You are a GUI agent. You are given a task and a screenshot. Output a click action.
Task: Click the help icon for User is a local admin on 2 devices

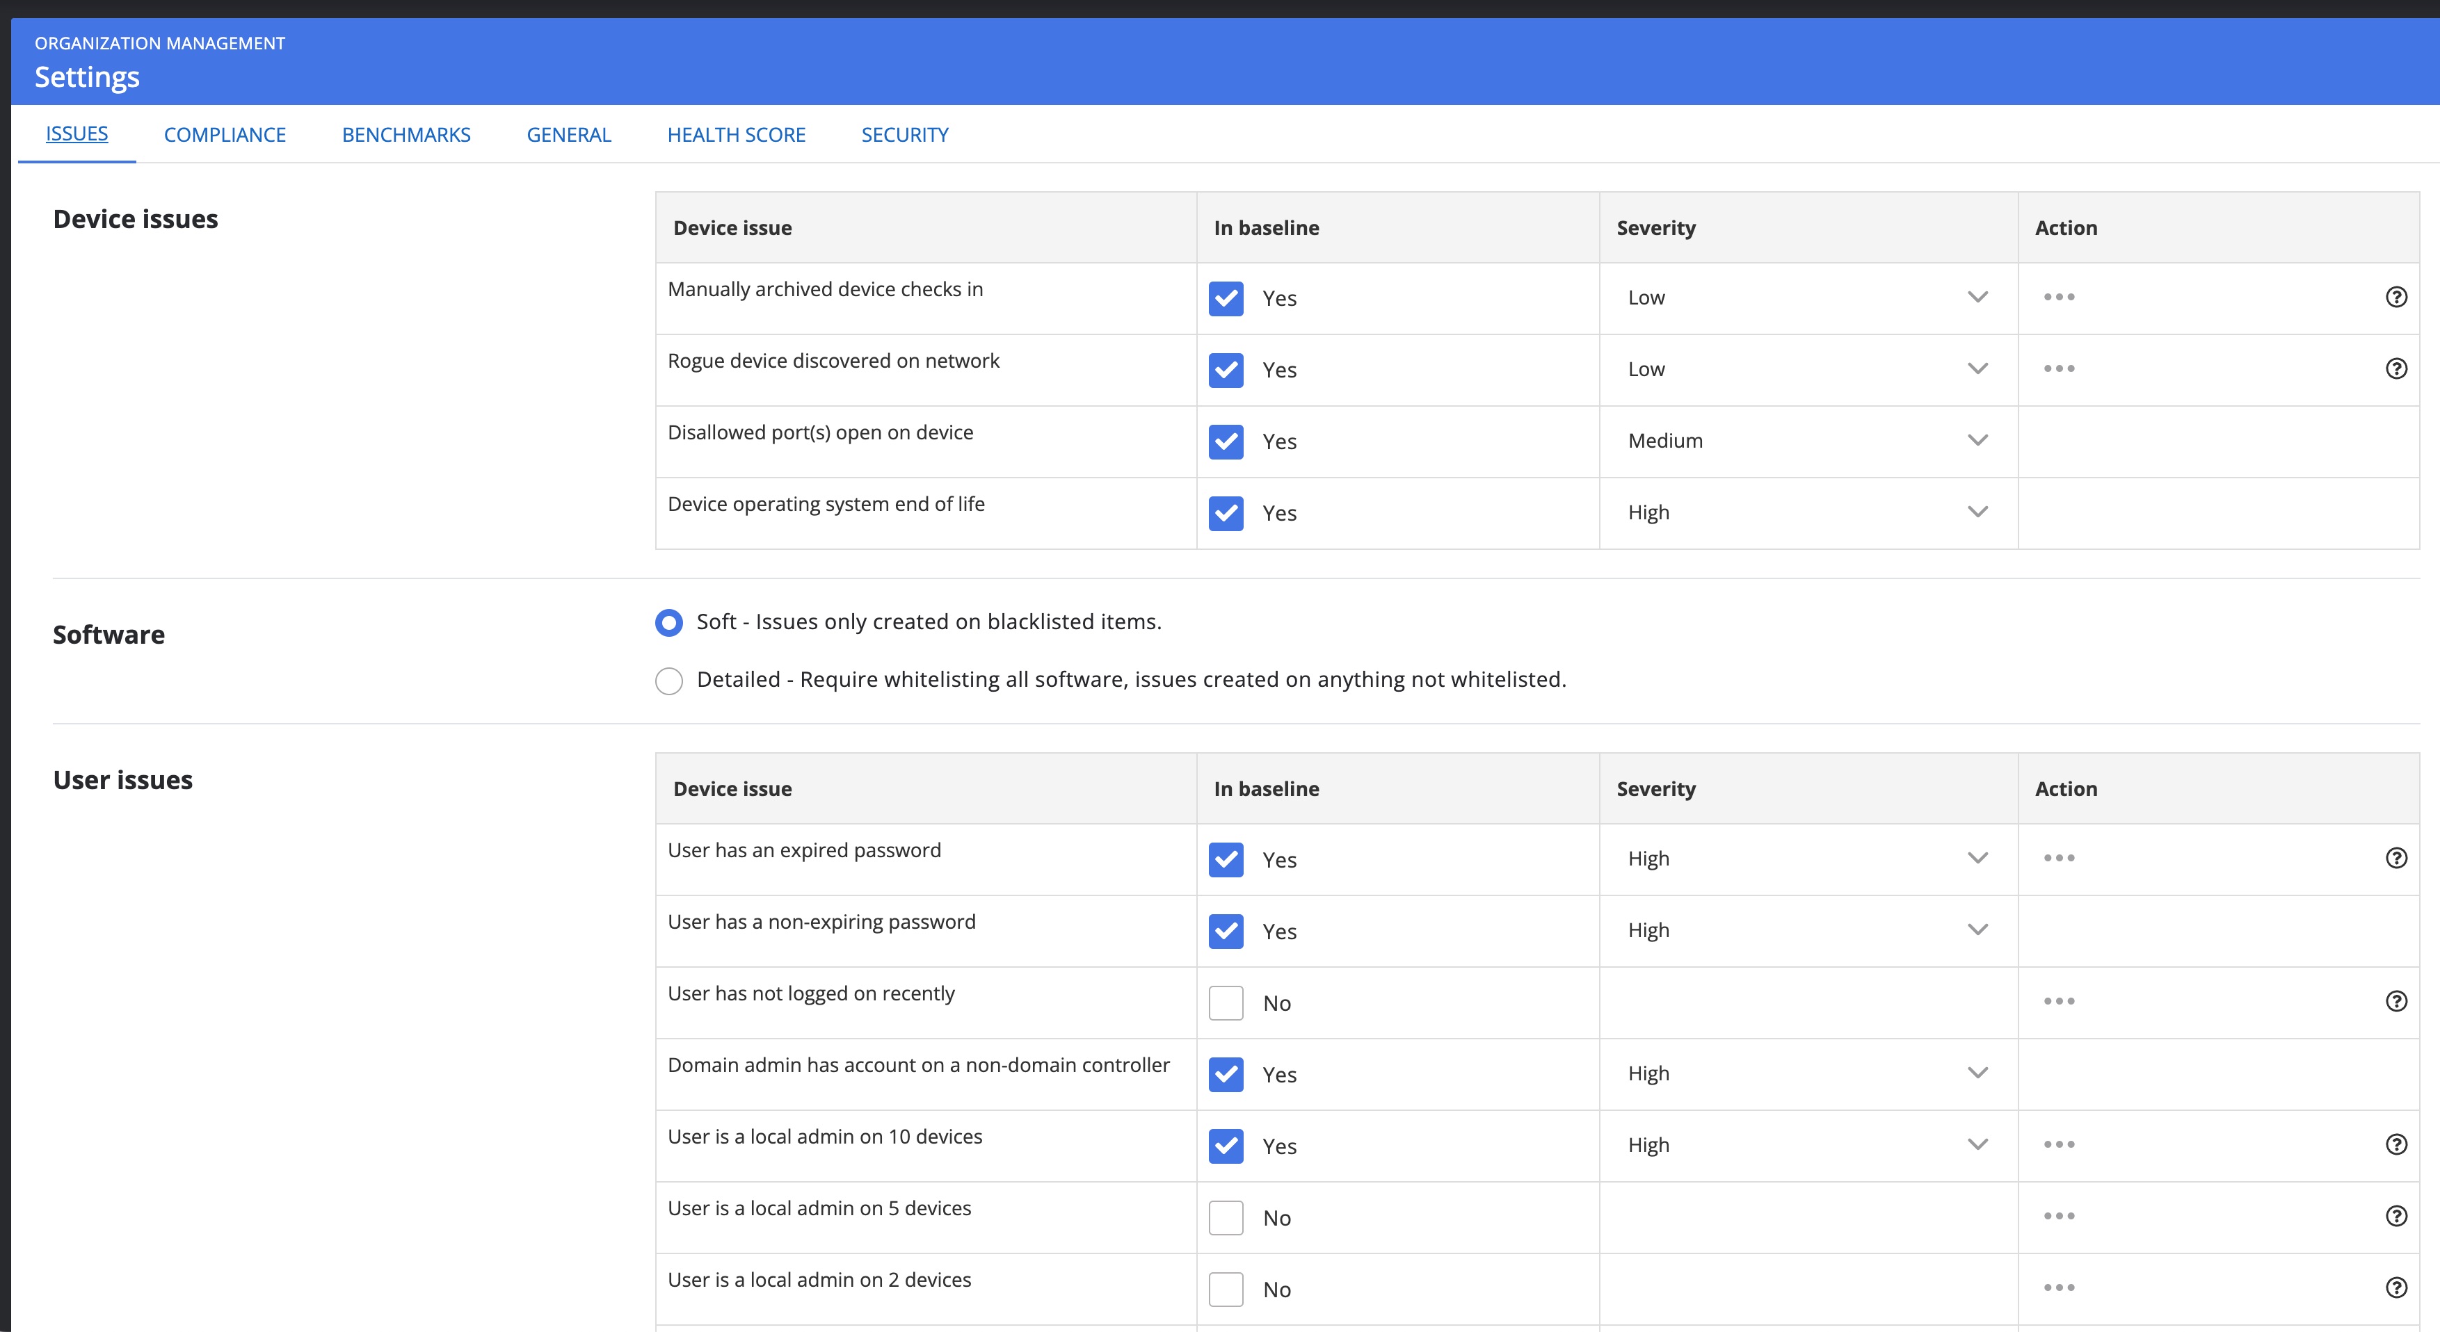pos(2396,1287)
